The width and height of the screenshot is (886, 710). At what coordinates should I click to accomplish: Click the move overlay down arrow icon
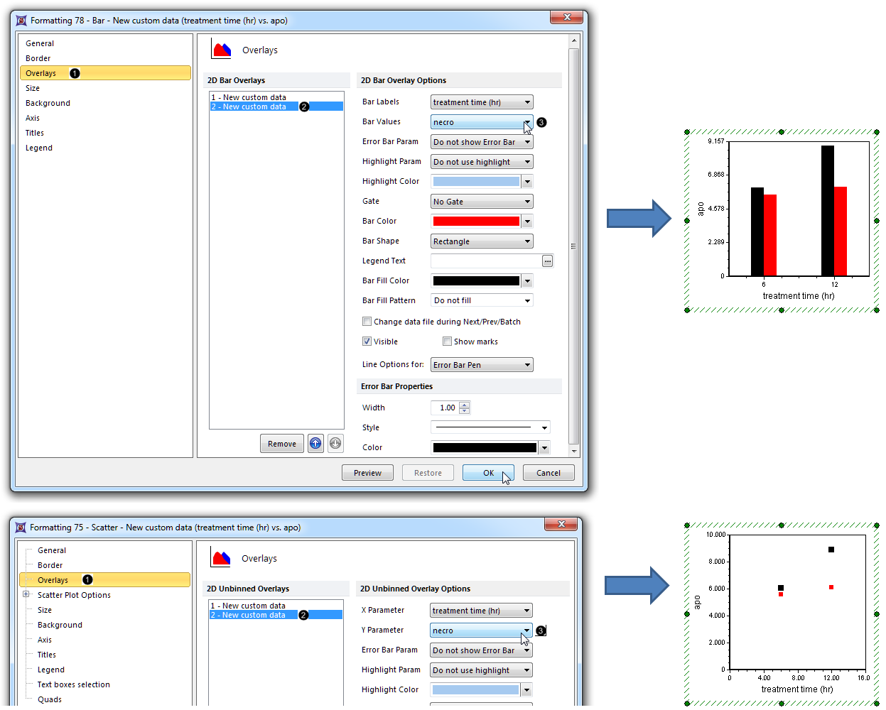pos(335,444)
